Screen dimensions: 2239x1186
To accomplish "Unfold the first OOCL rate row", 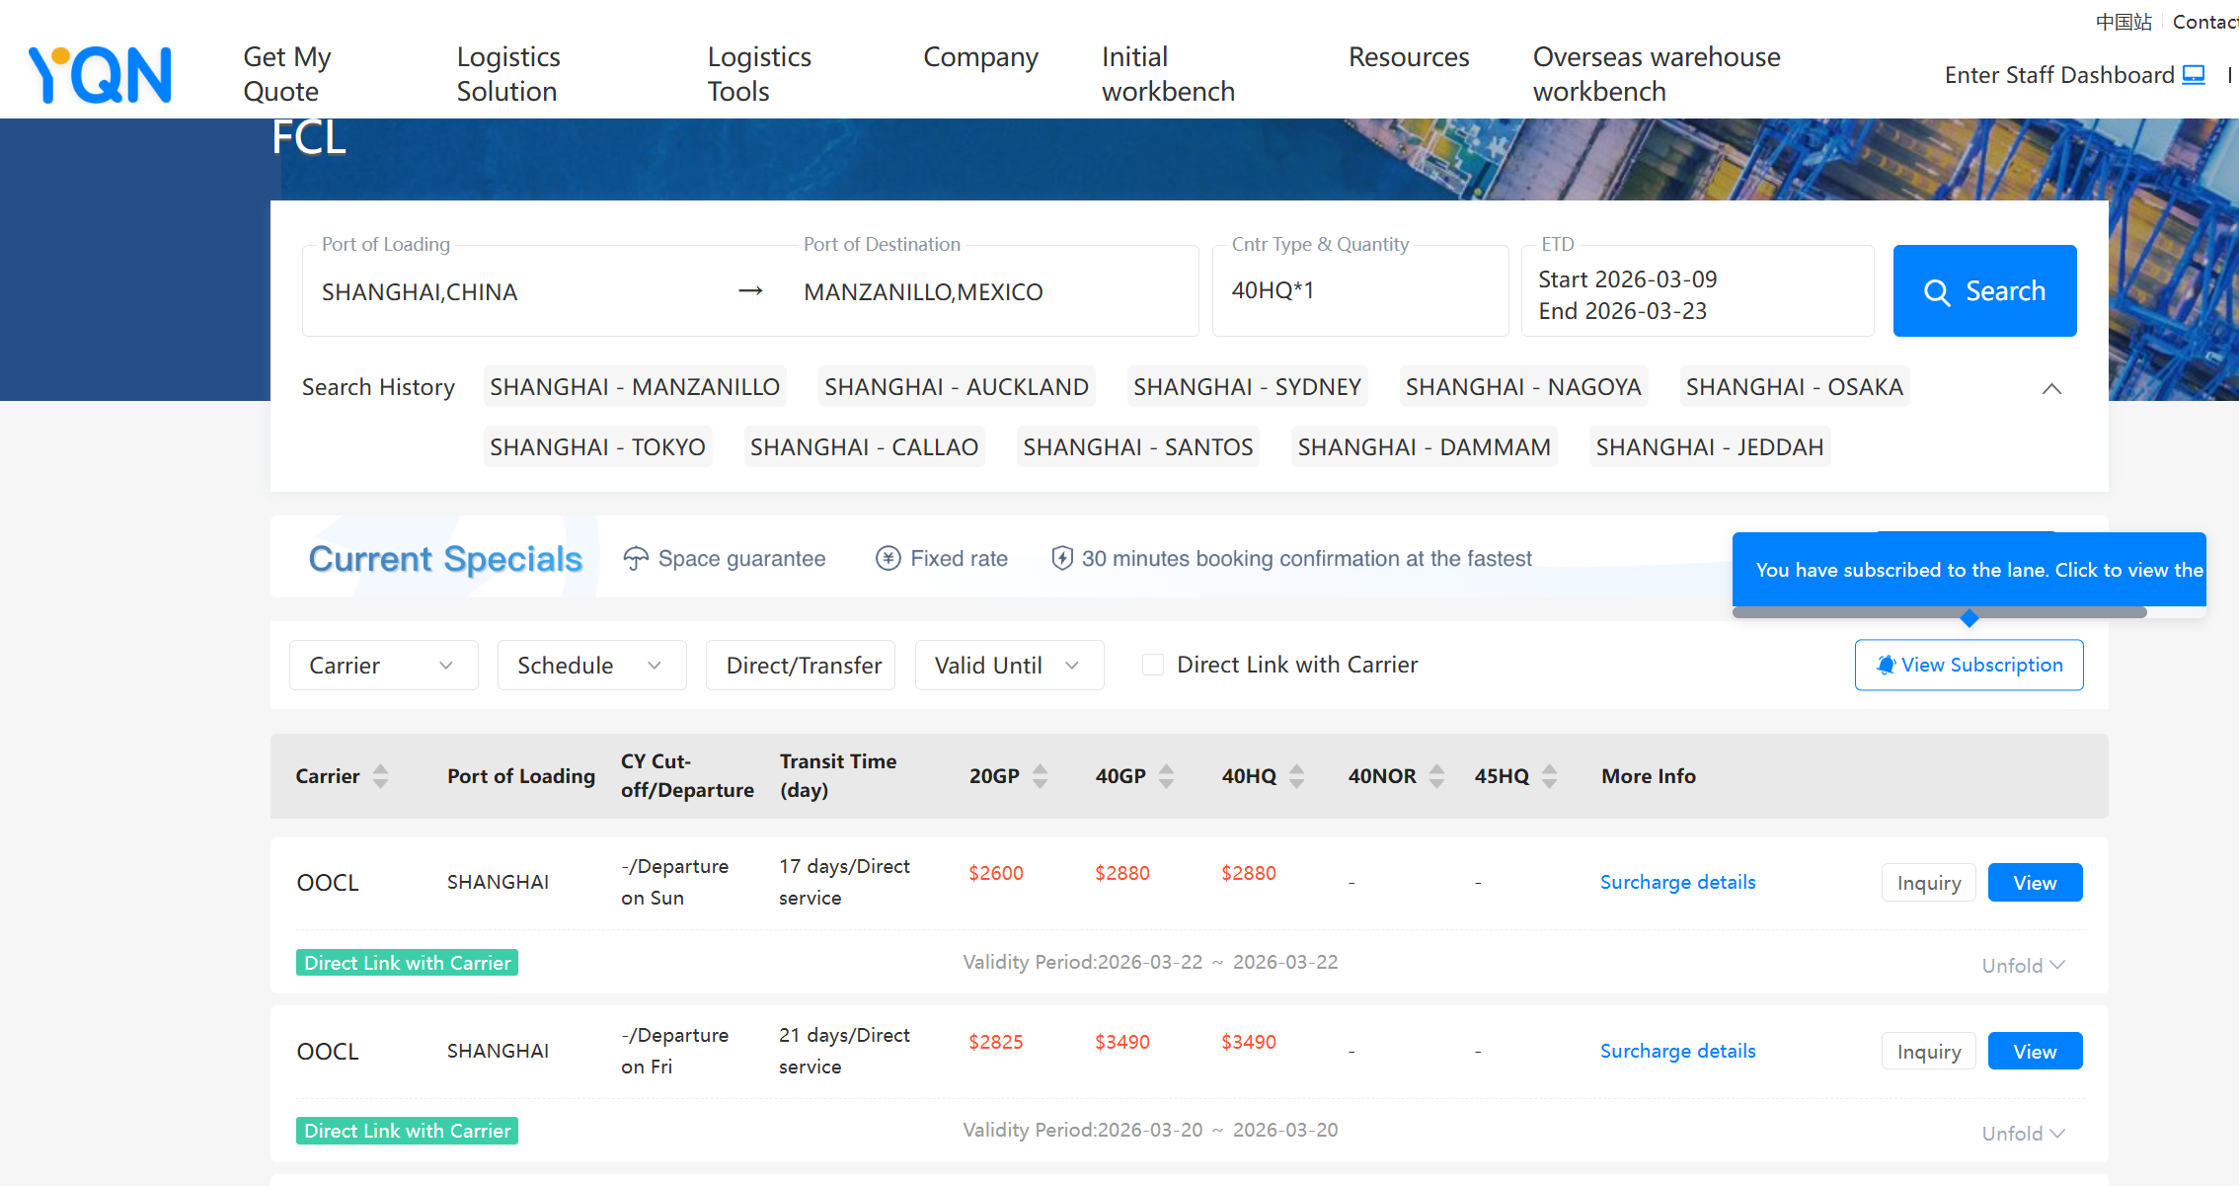I will [2022, 965].
